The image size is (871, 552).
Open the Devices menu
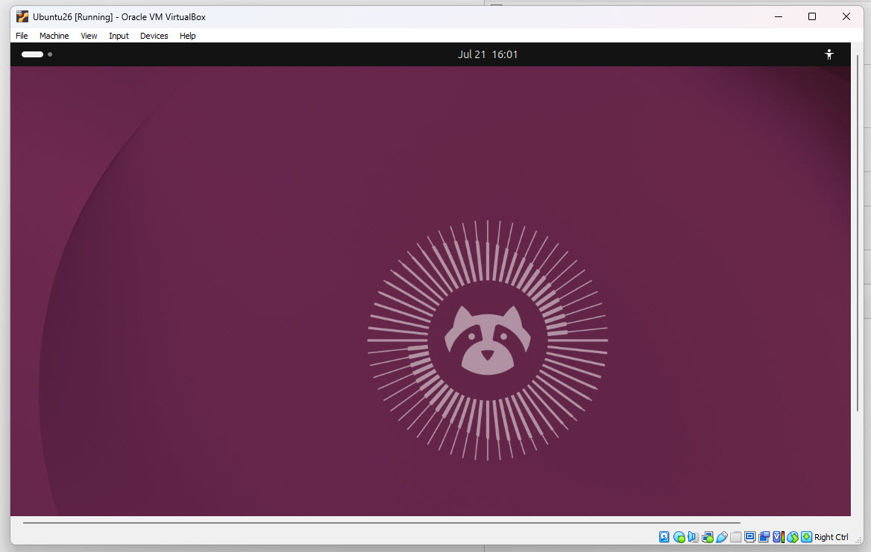pyautogui.click(x=154, y=36)
